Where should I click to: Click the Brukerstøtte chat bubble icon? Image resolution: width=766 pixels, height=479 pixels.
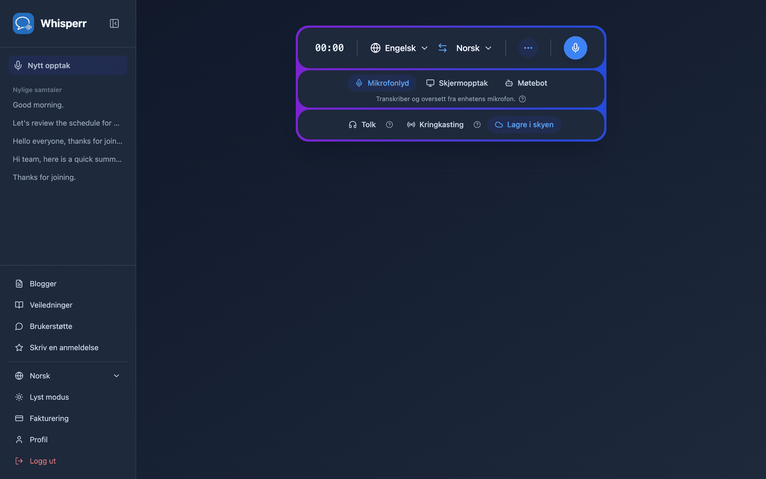tap(19, 326)
